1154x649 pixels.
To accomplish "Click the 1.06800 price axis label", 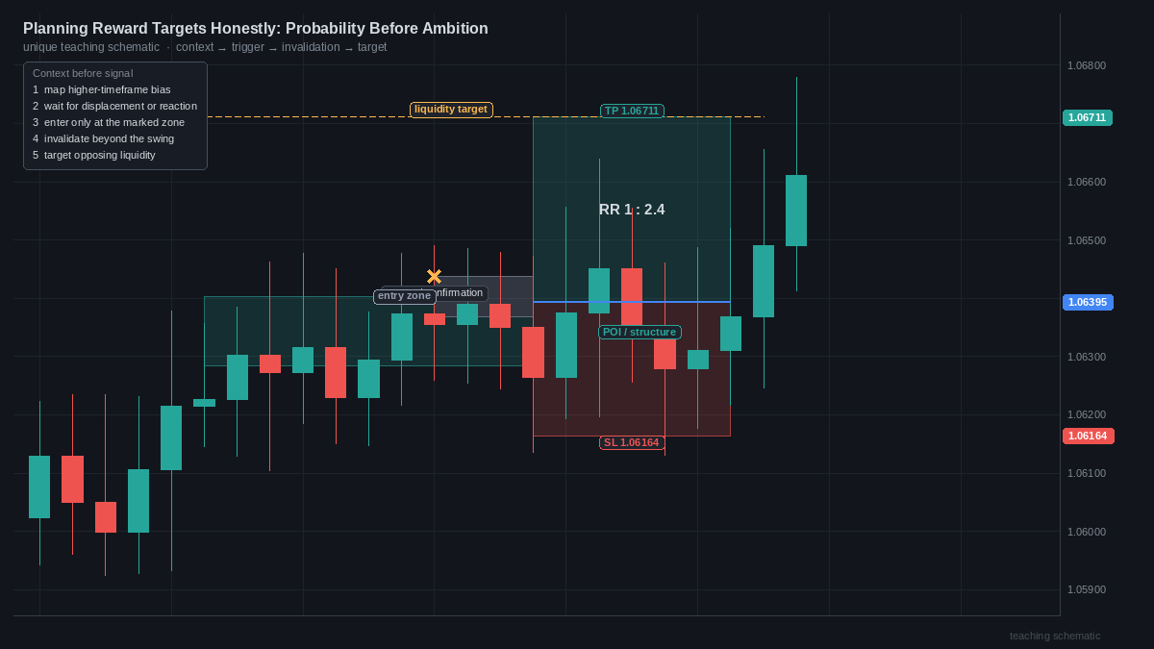I will pyautogui.click(x=1087, y=65).
